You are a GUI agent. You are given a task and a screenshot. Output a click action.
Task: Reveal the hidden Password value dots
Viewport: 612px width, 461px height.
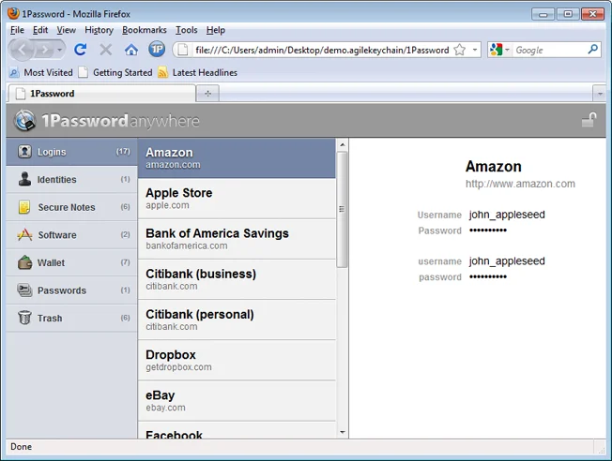pos(488,230)
